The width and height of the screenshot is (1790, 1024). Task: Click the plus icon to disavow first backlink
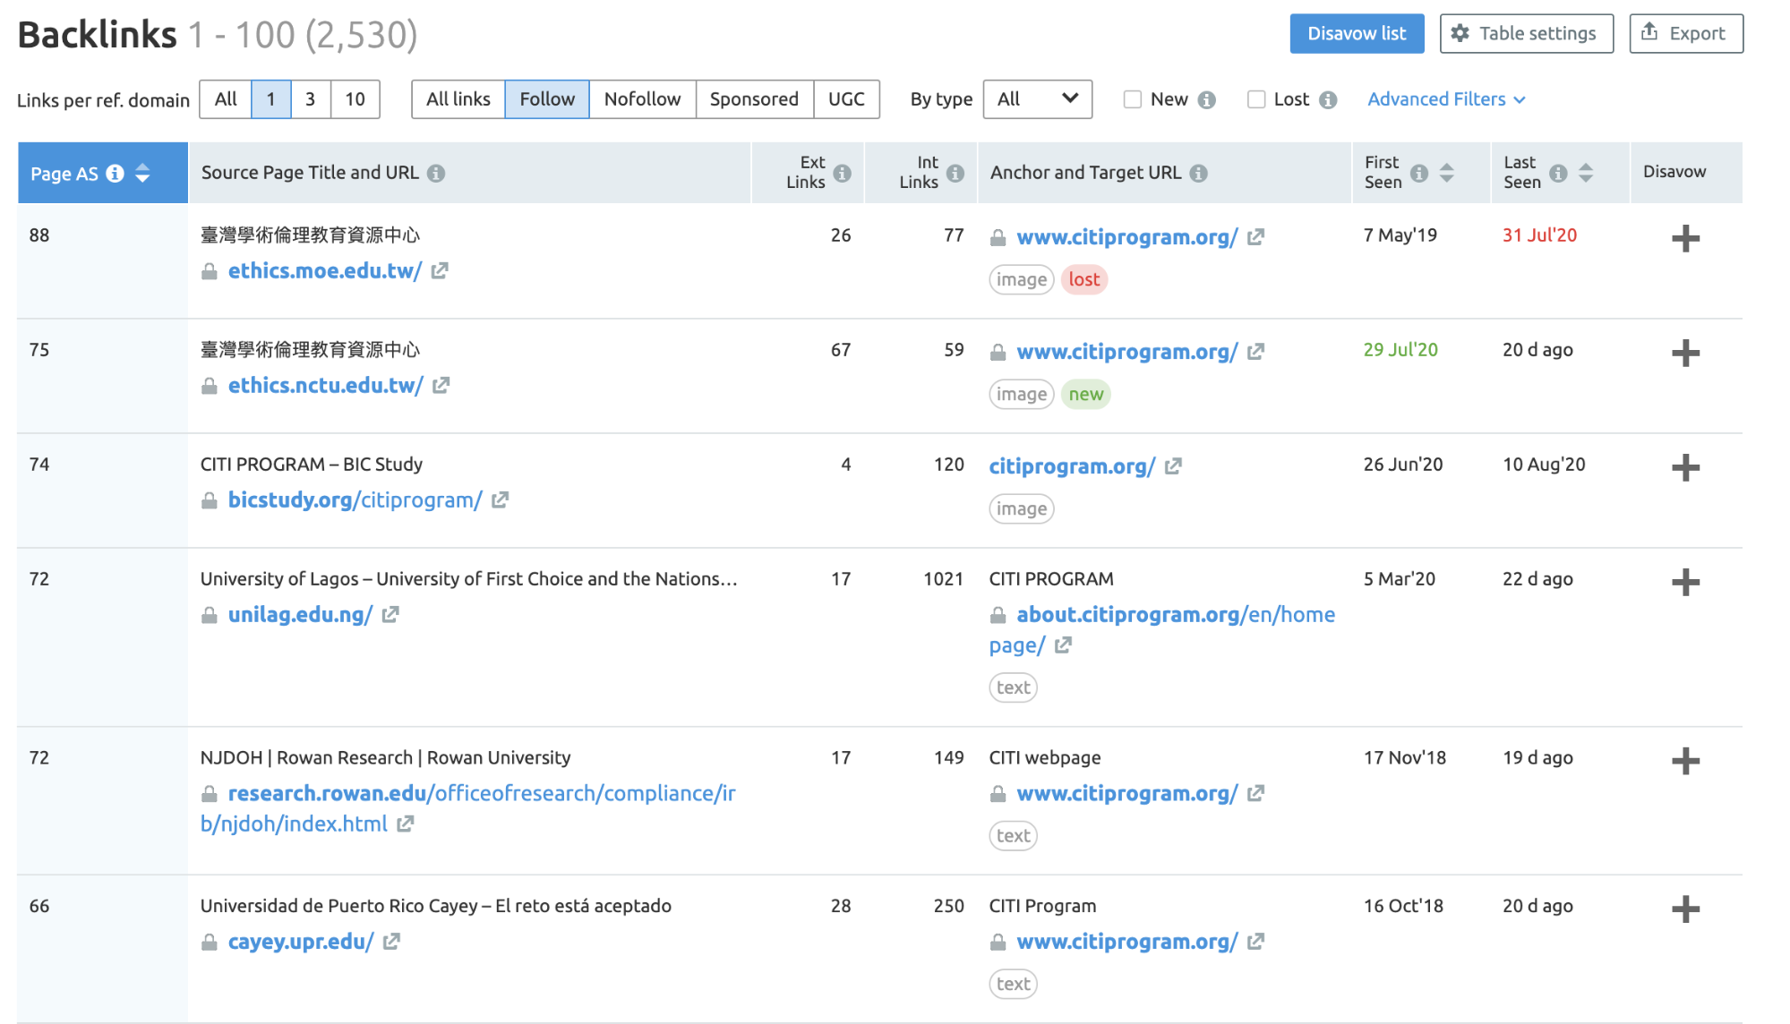1684,237
